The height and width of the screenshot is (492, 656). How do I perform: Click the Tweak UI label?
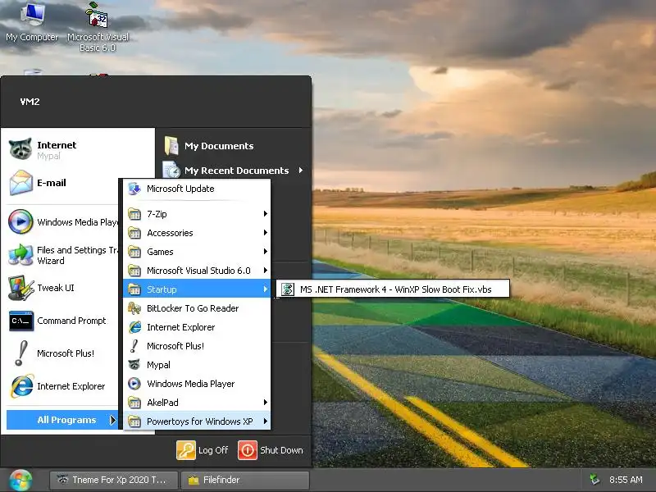tap(56, 288)
